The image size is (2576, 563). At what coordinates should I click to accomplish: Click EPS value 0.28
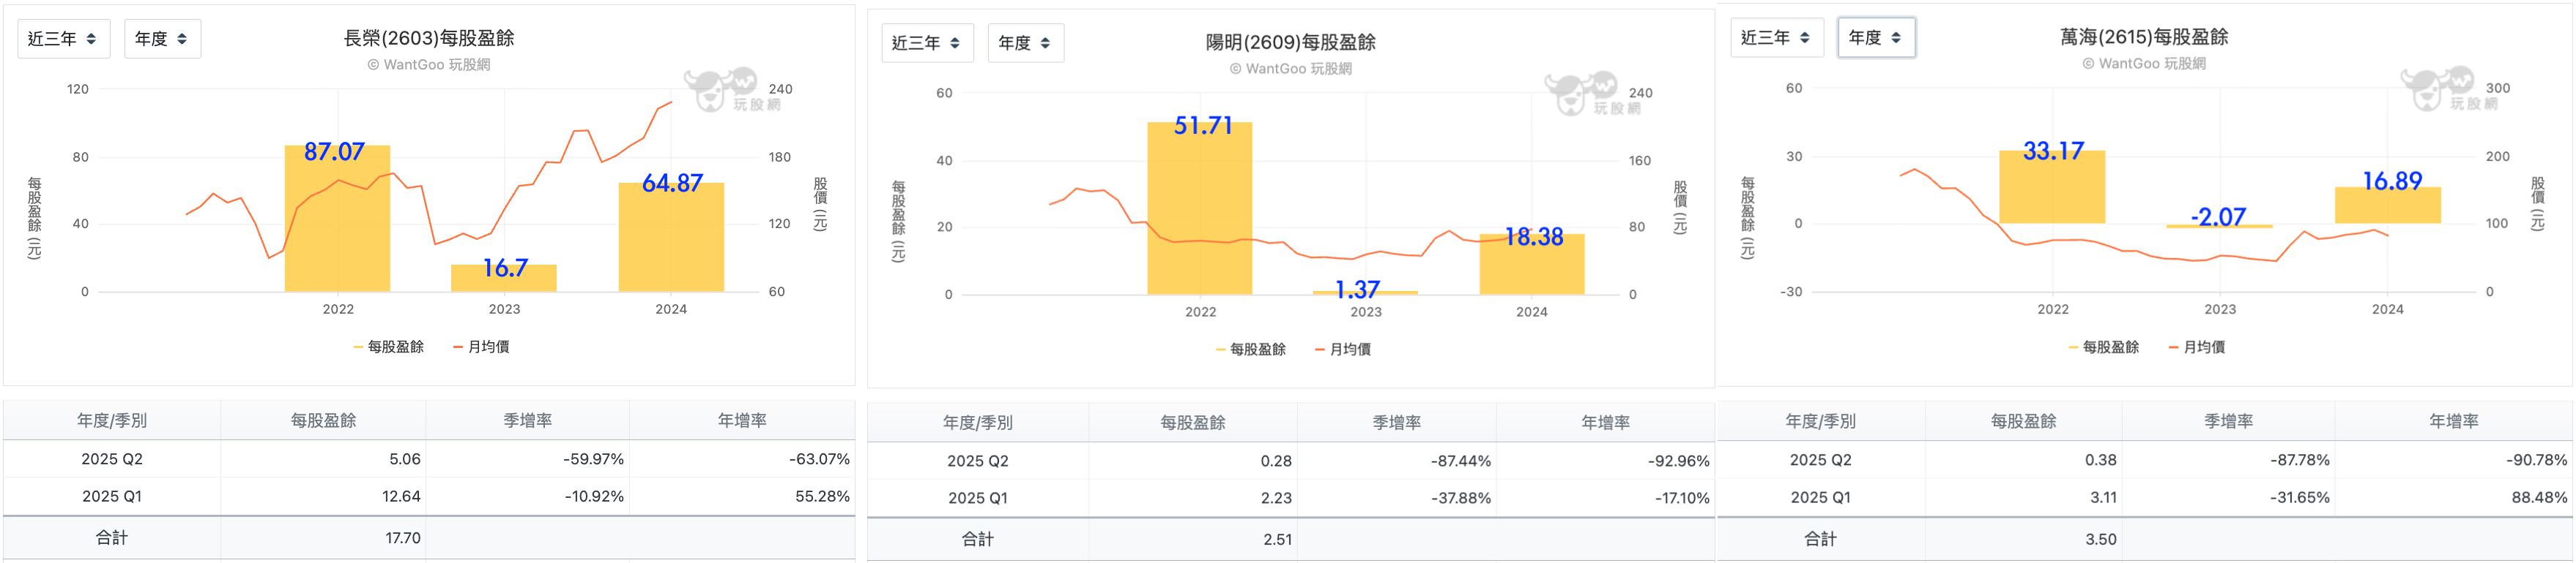(x=1276, y=461)
